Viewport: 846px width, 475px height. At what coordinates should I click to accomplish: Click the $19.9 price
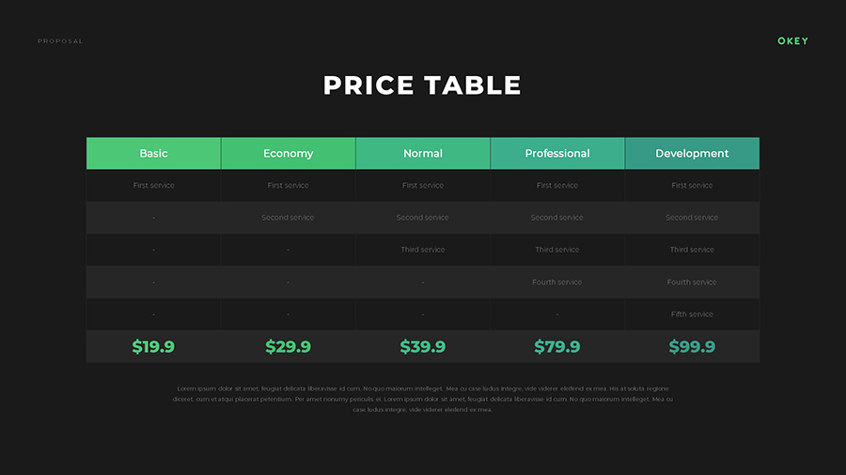[x=153, y=346]
